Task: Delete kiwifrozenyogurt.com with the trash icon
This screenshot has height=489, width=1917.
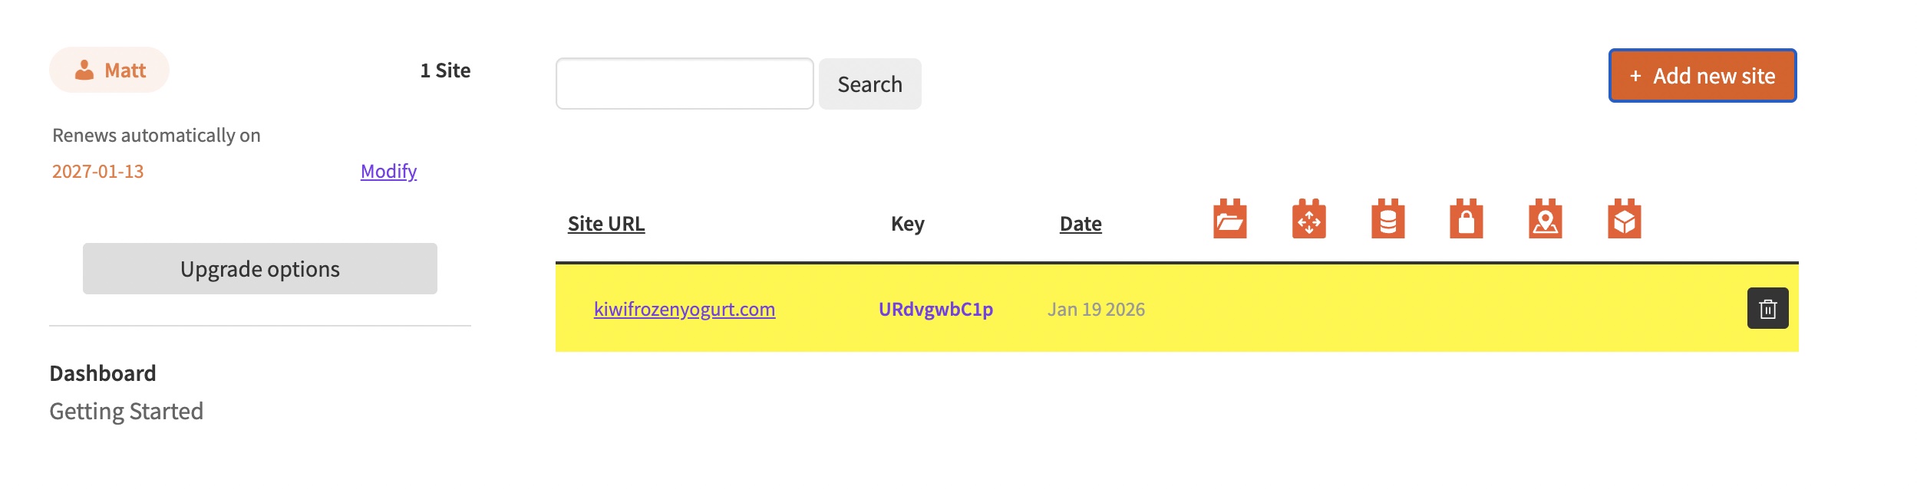Action: (1767, 308)
